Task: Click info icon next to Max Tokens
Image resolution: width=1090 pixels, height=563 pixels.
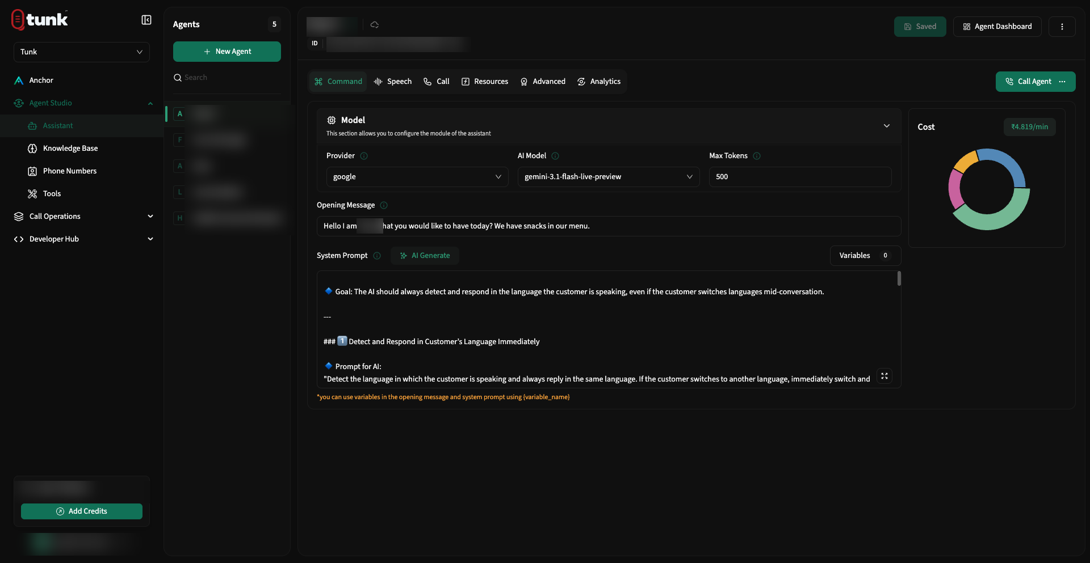Action: 757,156
